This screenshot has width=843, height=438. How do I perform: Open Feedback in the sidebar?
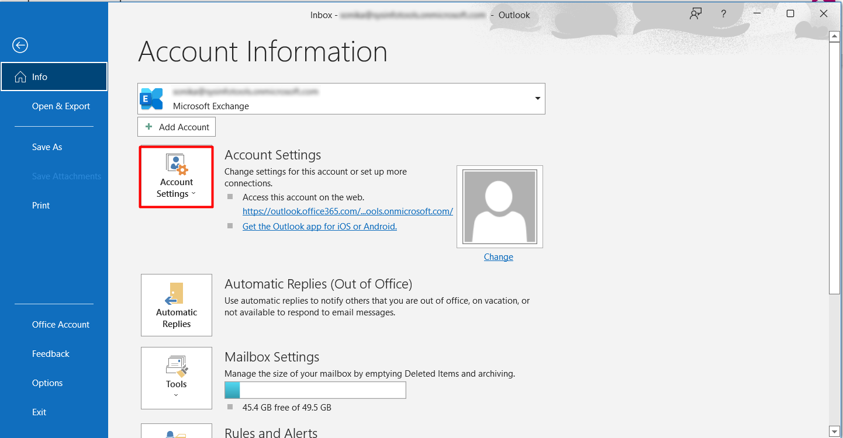pyautogui.click(x=51, y=354)
